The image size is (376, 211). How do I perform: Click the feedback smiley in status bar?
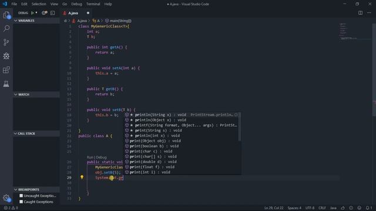359,208
